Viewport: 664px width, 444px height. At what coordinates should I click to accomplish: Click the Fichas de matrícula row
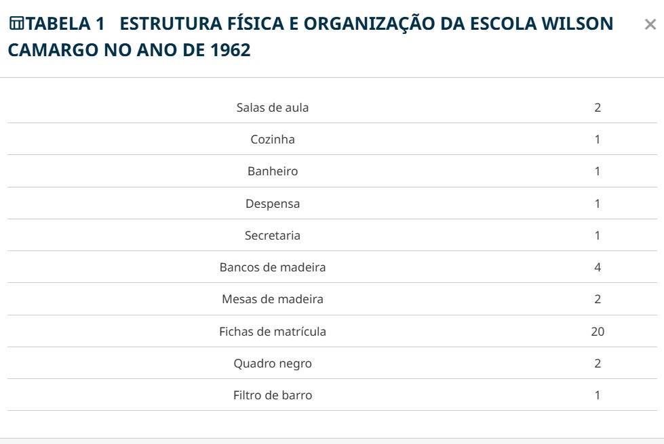[x=332, y=331]
